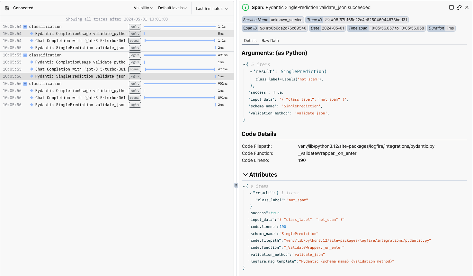The width and height of the screenshot is (473, 276).
Task: Click the diamond icon of the 10:05:54 Chat Completion row
Action: click(x=32, y=41)
